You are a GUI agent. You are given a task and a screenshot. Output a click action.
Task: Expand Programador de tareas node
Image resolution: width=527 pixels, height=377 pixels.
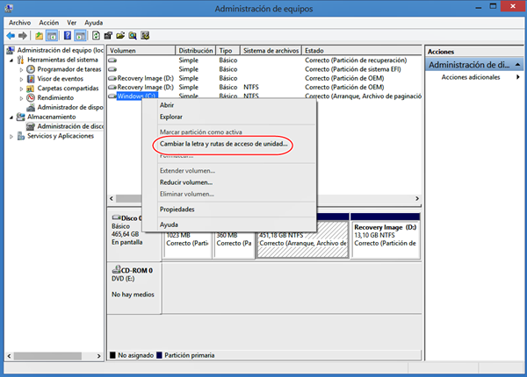coord(21,69)
